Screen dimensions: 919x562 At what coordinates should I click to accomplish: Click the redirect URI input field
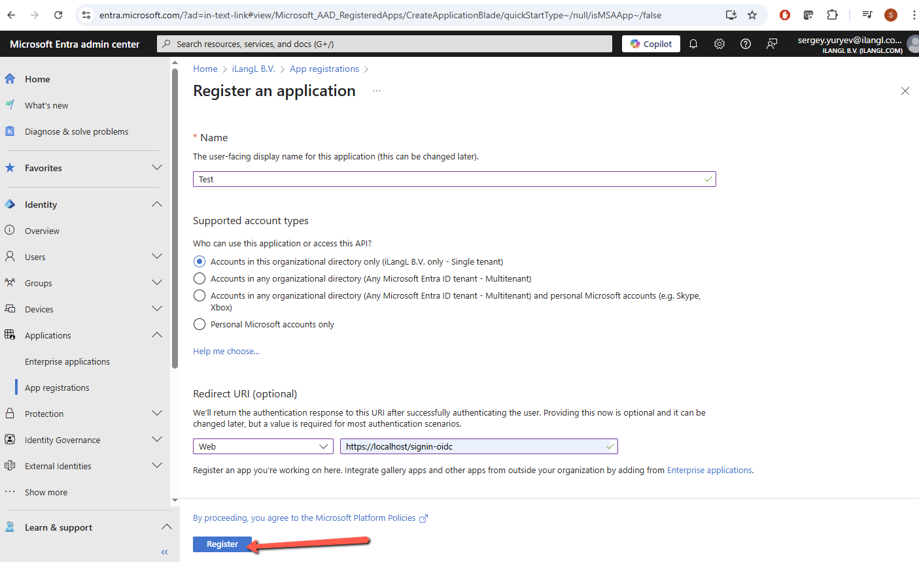[479, 446]
